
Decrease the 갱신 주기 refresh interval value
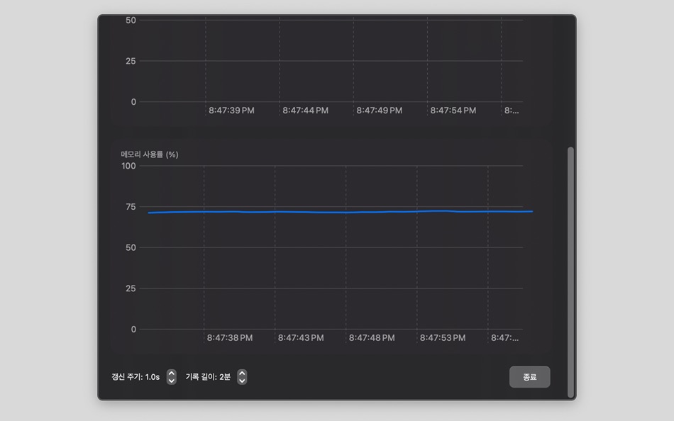point(170,380)
